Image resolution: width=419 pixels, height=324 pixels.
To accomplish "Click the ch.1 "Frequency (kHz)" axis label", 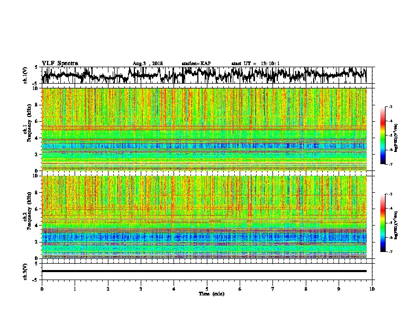I will (29, 123).
